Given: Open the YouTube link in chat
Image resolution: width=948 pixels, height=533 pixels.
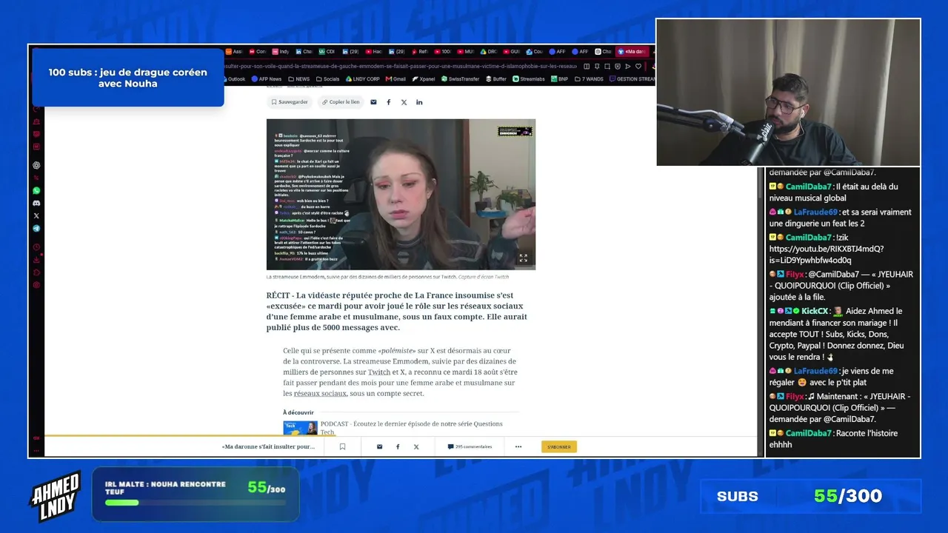Looking at the screenshot, I should pos(827,255).
